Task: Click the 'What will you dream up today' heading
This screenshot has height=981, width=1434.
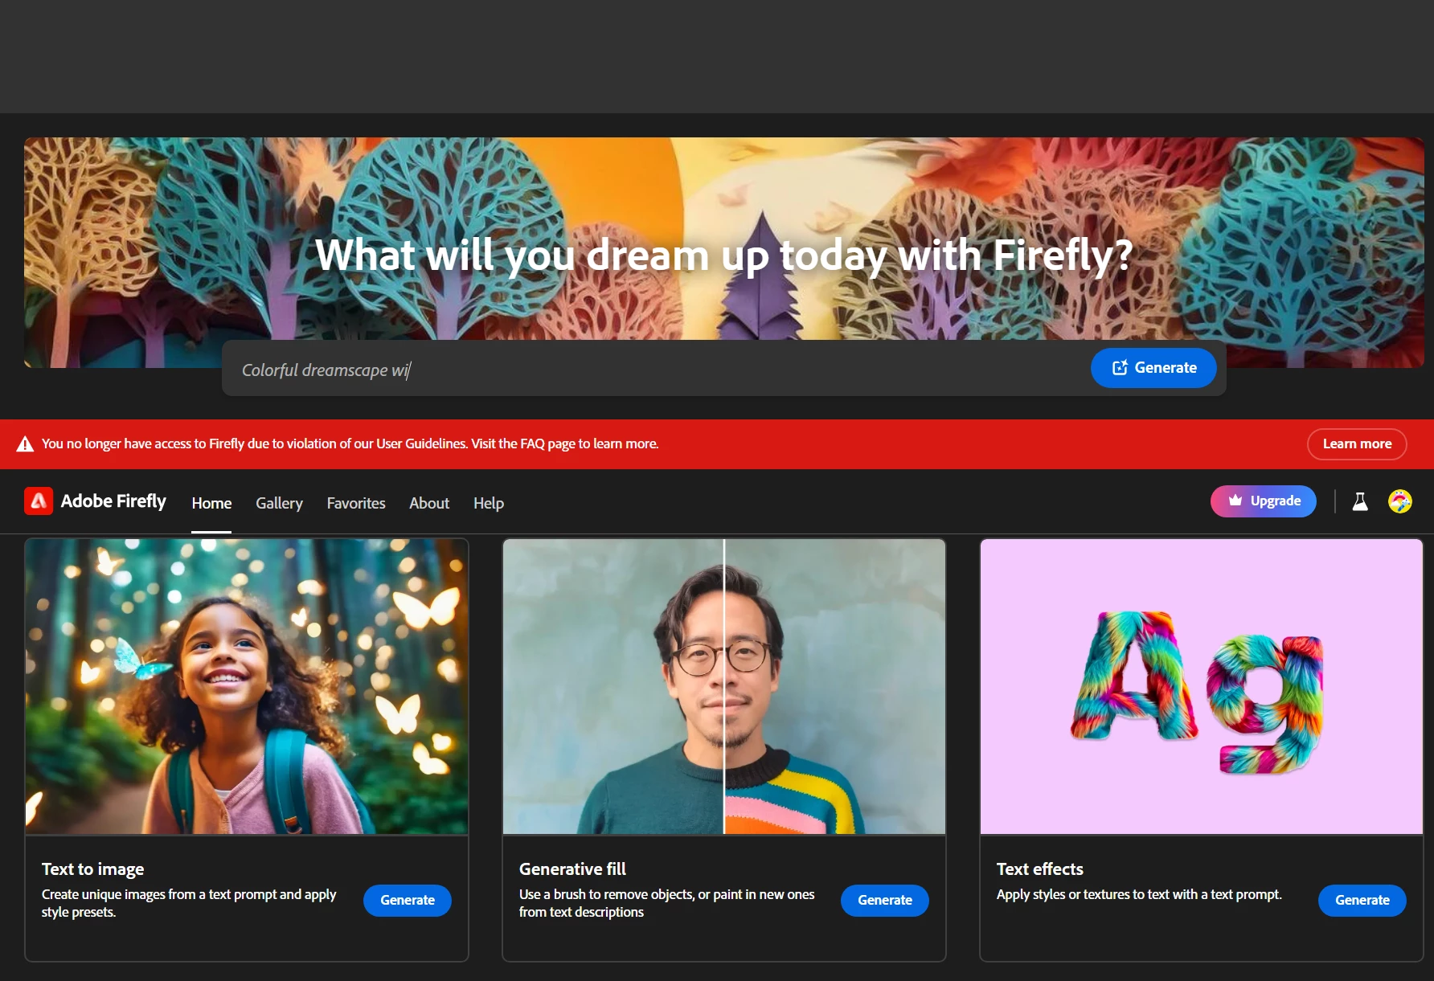Action: pos(724,255)
